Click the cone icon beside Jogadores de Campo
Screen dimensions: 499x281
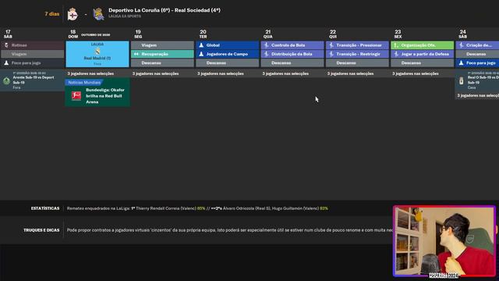(x=201, y=54)
